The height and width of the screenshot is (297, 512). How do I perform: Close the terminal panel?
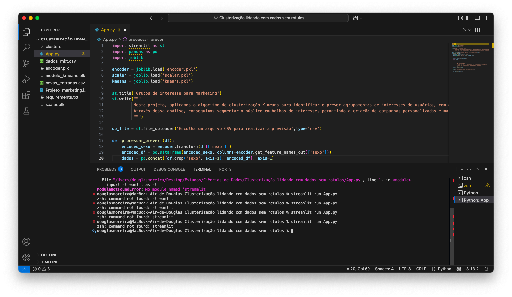486,169
